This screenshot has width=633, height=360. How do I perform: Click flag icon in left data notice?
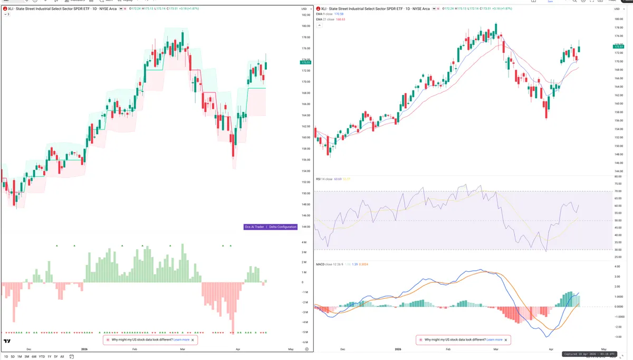(x=108, y=340)
